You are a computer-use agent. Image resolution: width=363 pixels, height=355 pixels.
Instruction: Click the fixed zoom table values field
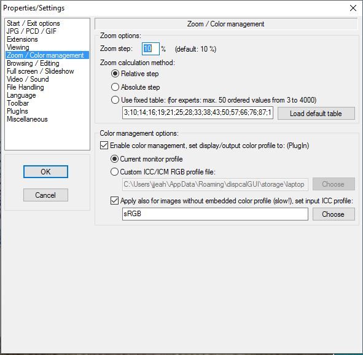tap(198, 112)
